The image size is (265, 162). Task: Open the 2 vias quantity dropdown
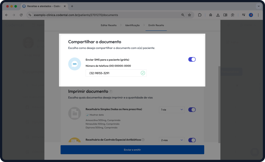pos(172,140)
